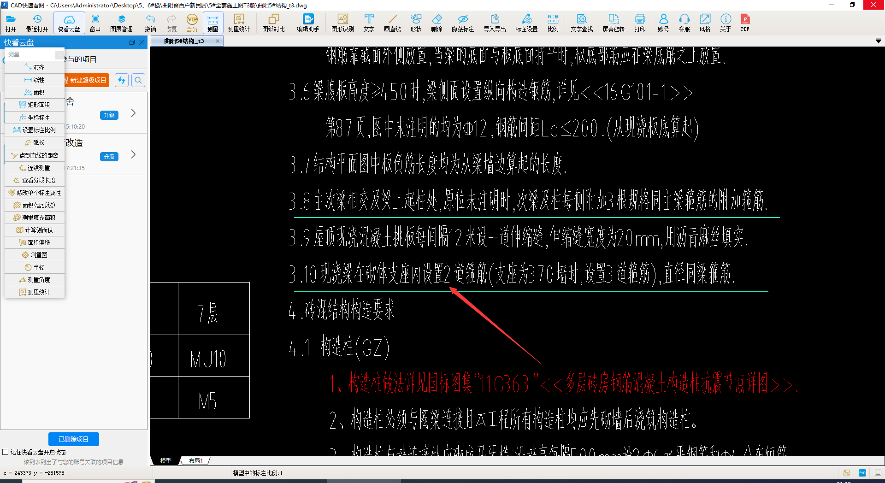The width and height of the screenshot is (885, 483).
Task: Expand the first project chevron arrow
Action: coord(133,113)
